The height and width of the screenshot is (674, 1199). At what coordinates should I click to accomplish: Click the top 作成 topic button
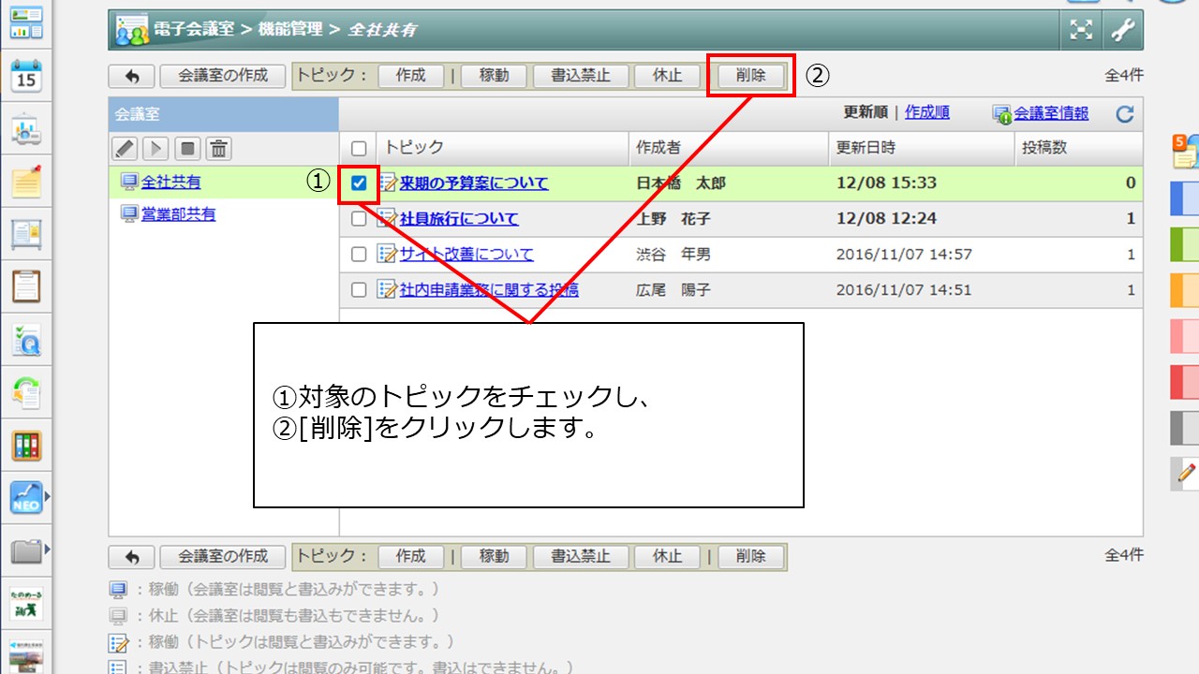410,76
